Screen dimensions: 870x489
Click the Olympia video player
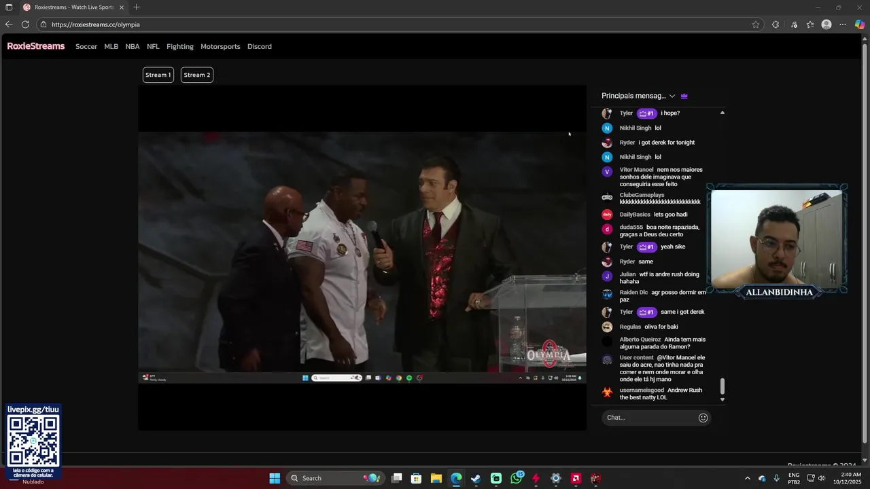(362, 257)
